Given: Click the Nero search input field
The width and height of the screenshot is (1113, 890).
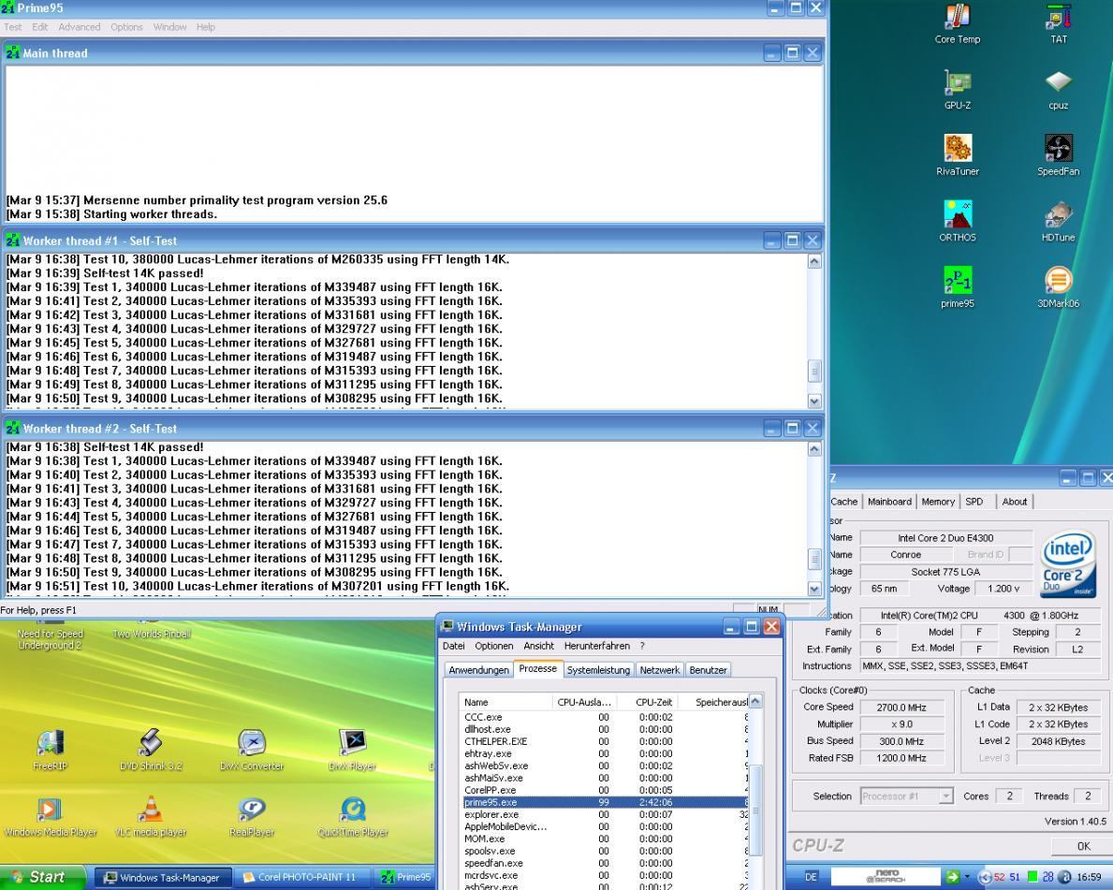Looking at the screenshot, I should coord(886,877).
